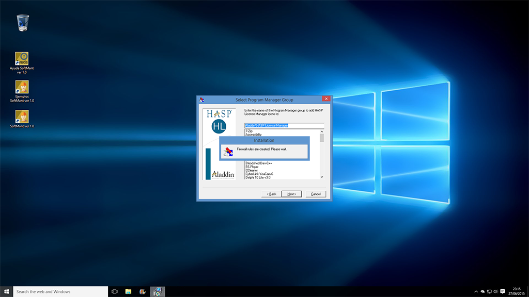This screenshot has width=529, height=297.
Task: Open the Action Center notifications icon
Action: (x=502, y=291)
